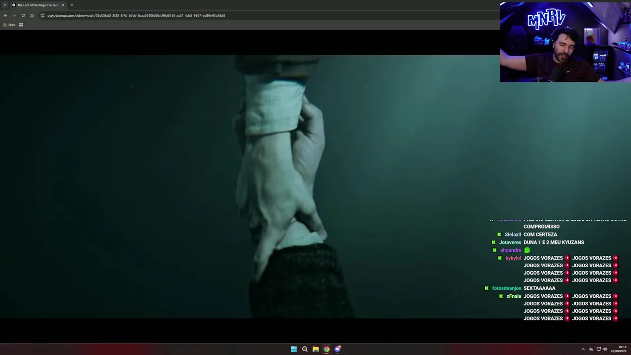Screen dimensions: 631x355
Task: Select chat username Jotaveres
Action: [x=510, y=243]
